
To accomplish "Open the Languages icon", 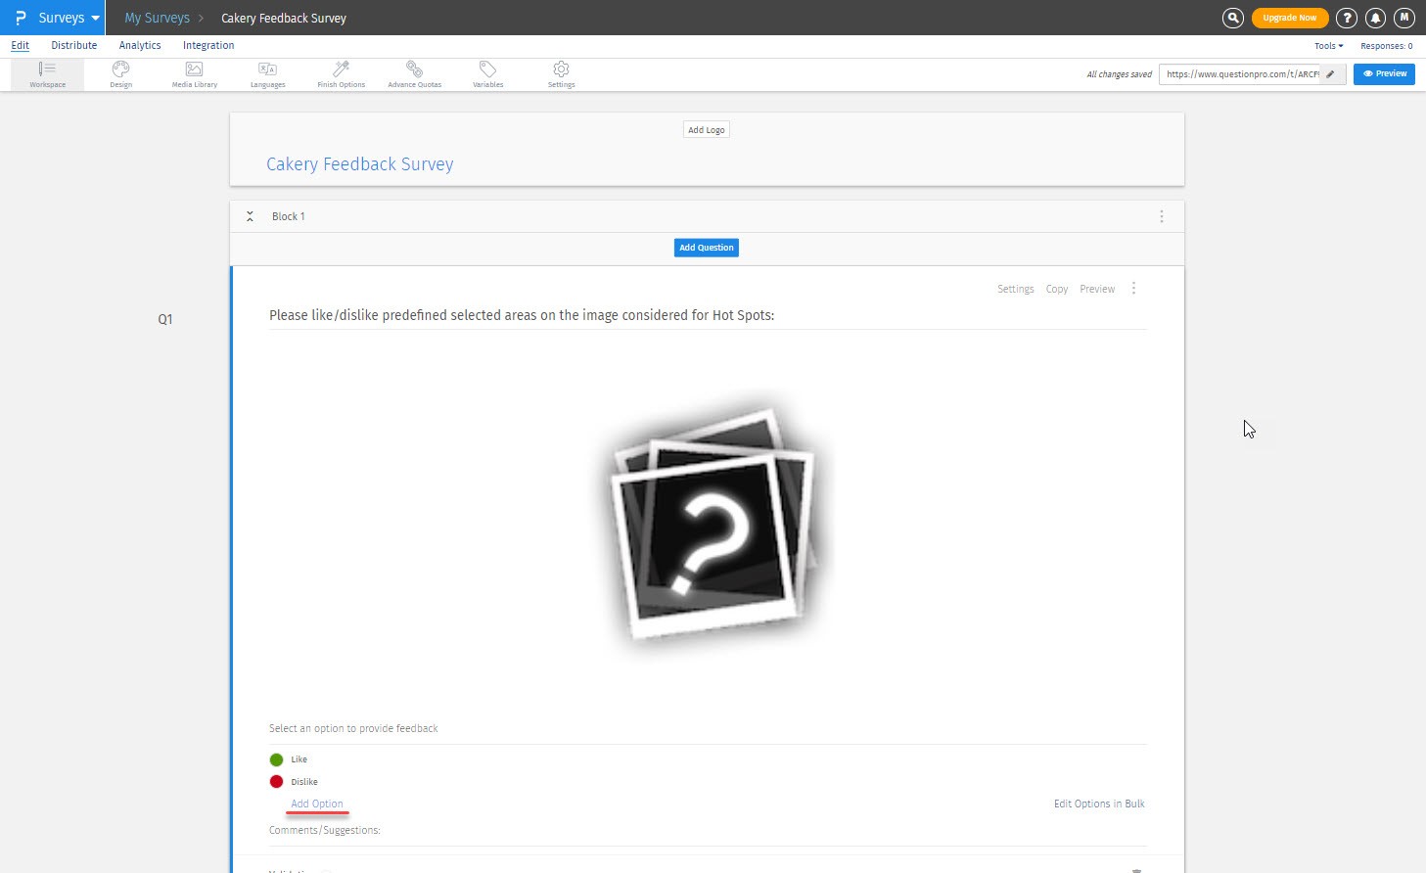I will (x=267, y=74).
